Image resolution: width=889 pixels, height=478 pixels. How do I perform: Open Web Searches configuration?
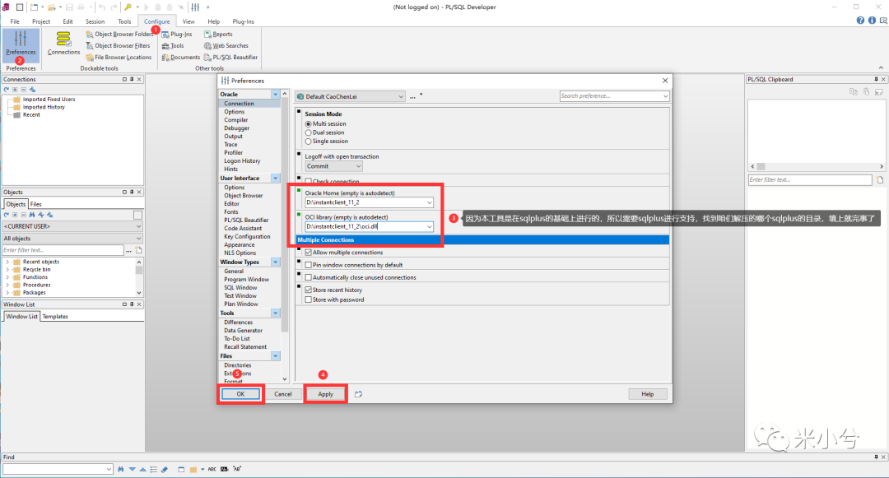pyautogui.click(x=226, y=46)
